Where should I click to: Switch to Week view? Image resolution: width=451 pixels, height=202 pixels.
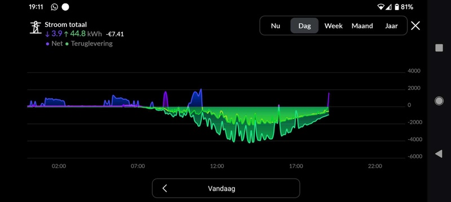point(333,26)
